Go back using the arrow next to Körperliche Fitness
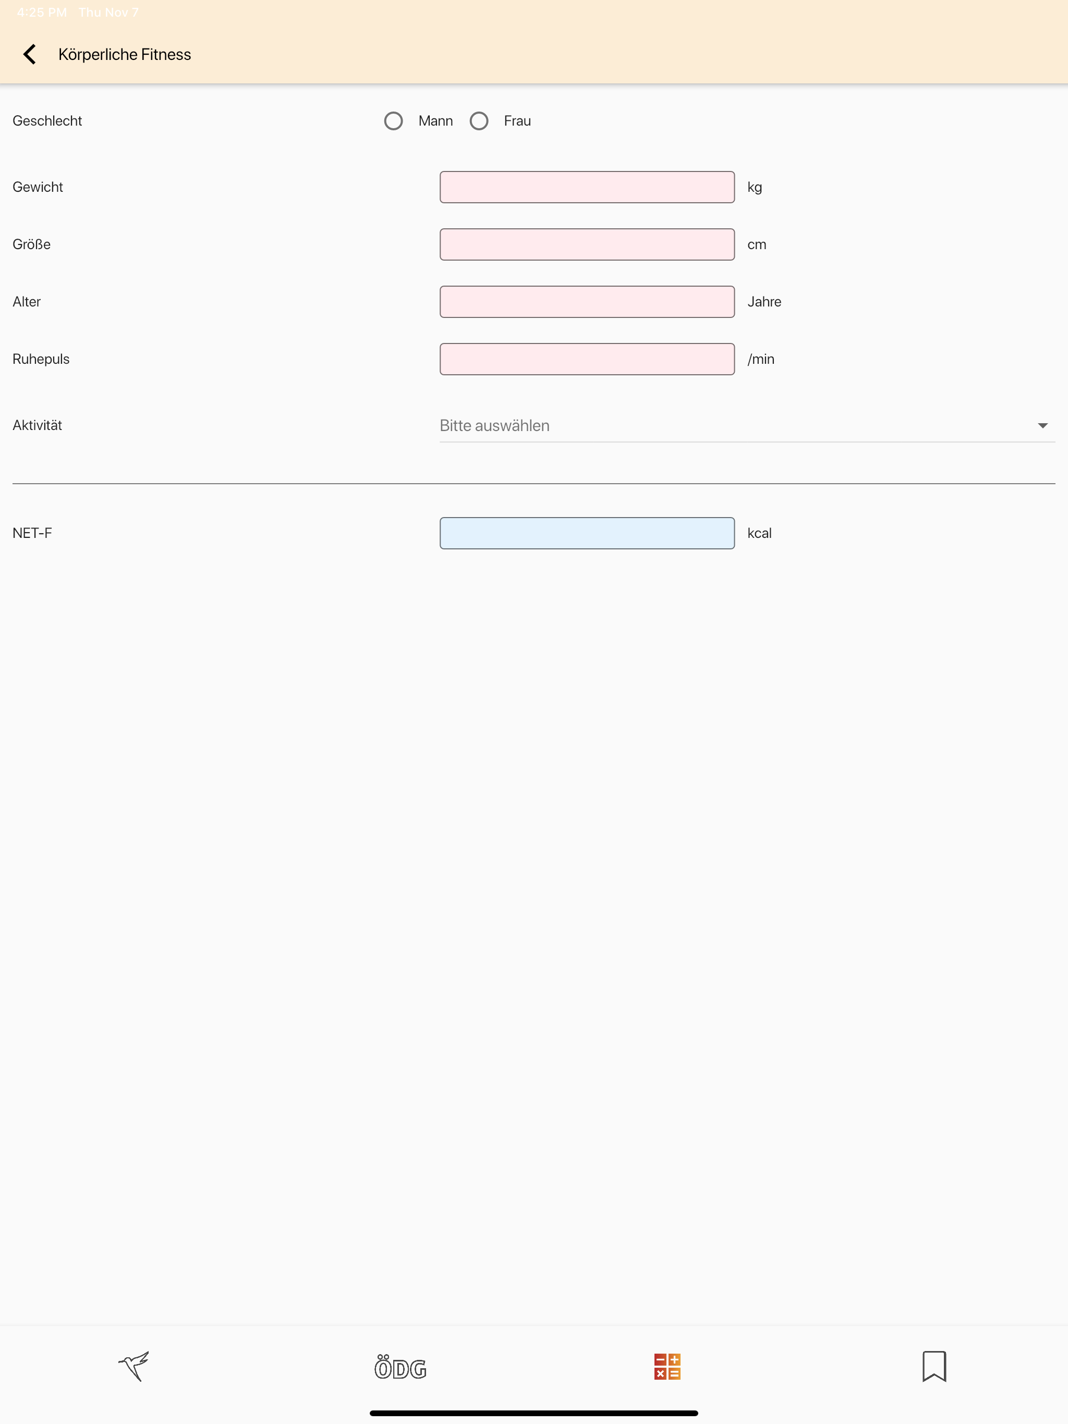The width and height of the screenshot is (1068, 1424). tap(30, 54)
